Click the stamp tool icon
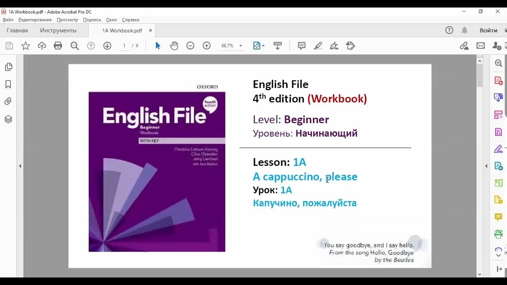This screenshot has width=507, height=285. [x=351, y=46]
